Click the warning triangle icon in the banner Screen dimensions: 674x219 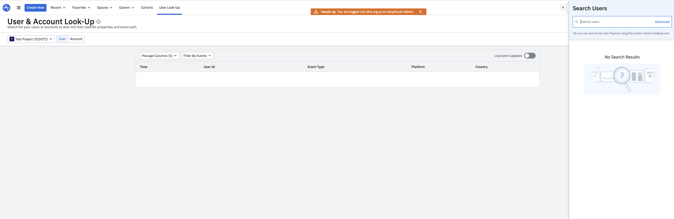coord(316,12)
